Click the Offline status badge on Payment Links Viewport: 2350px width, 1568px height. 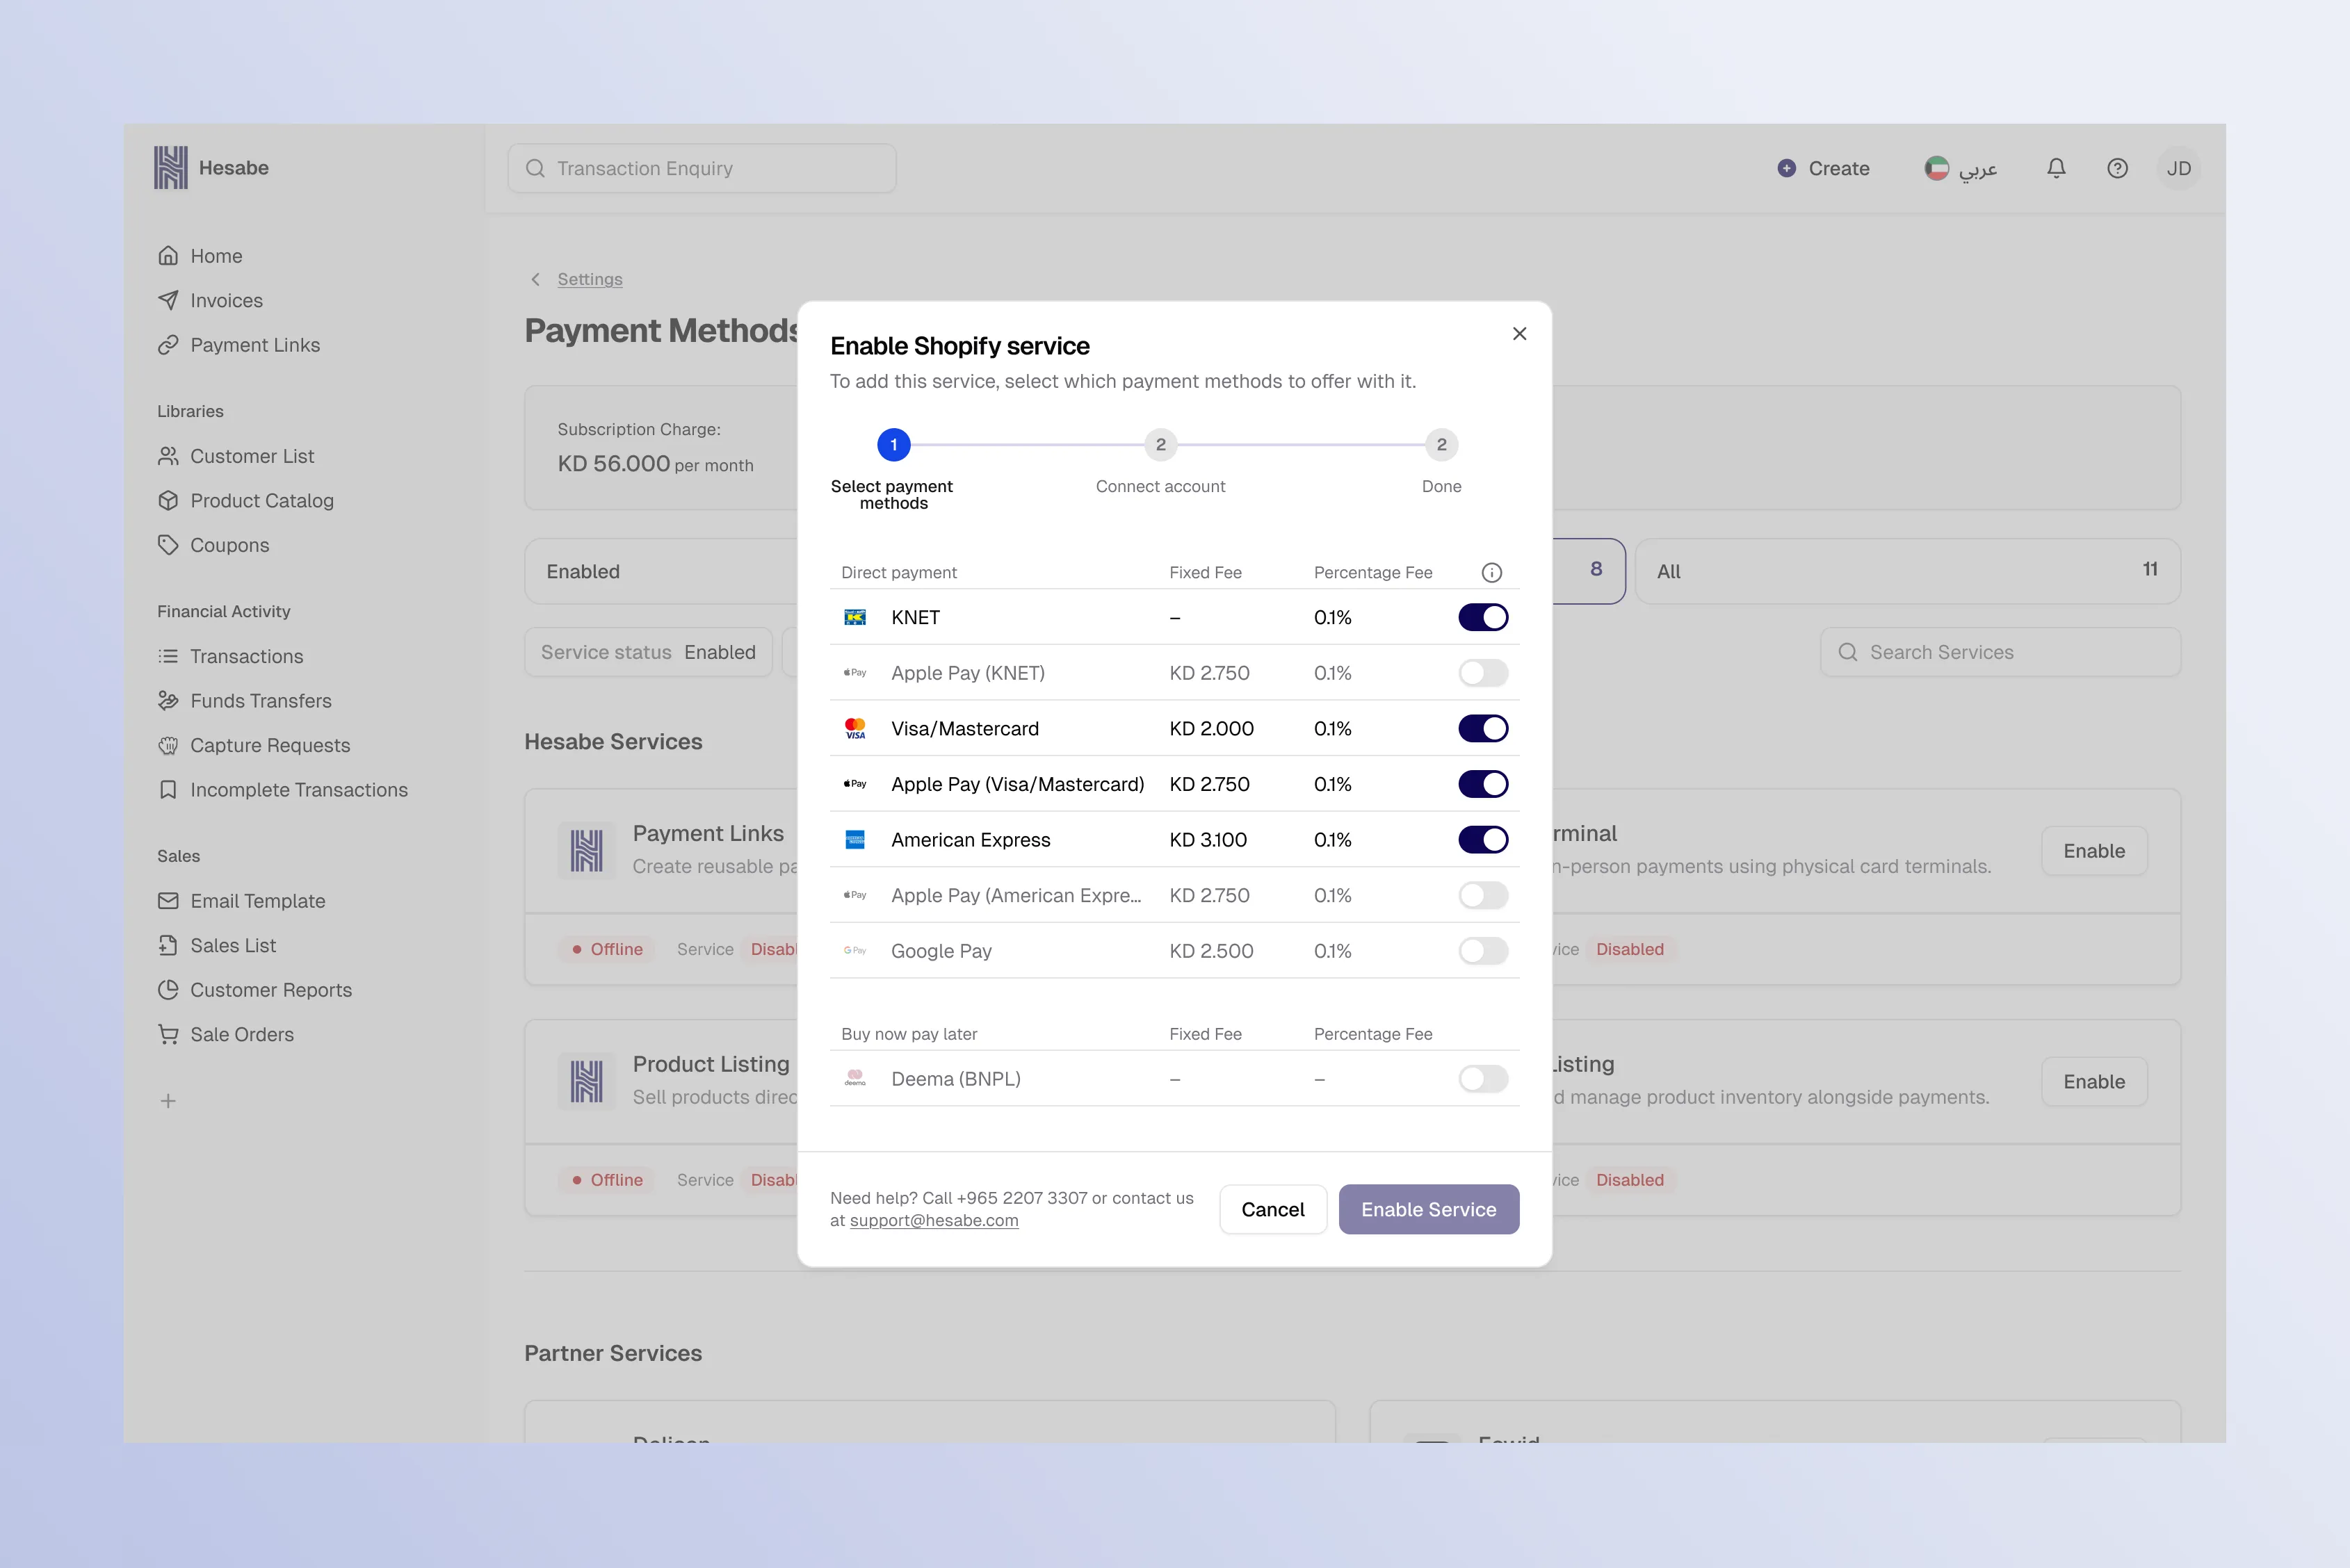[x=606, y=949]
